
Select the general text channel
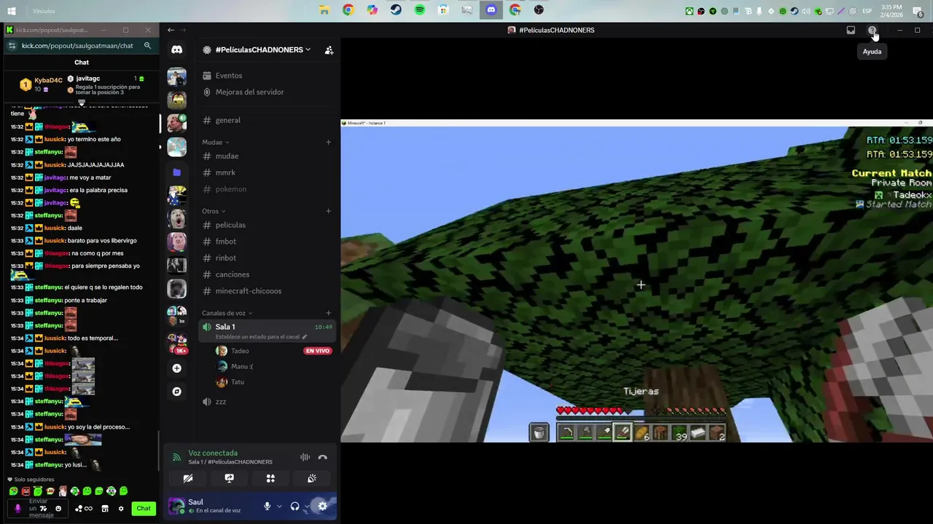click(267, 120)
